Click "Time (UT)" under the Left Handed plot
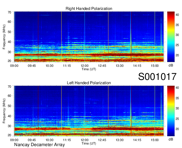Image resolution: width=182 pixels, height=148 pixels. 89,143
